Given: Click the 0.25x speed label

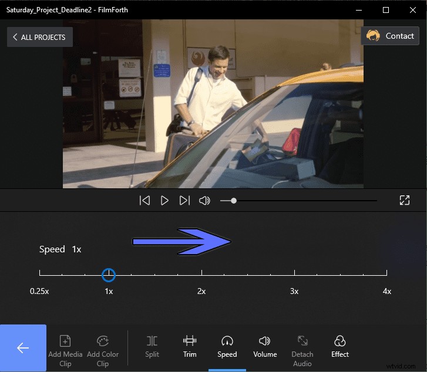Looking at the screenshot, I should [x=39, y=291].
